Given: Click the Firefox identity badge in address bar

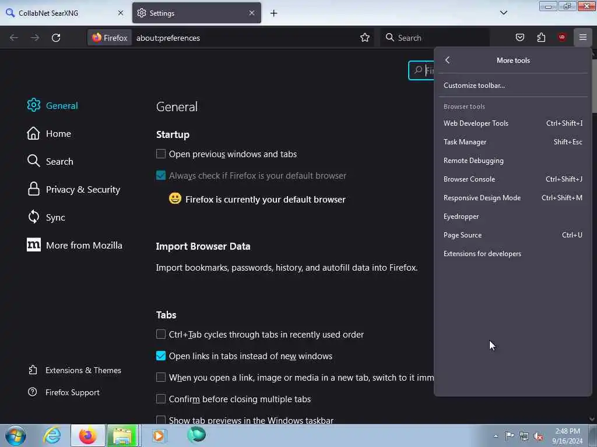Looking at the screenshot, I should pyautogui.click(x=110, y=38).
